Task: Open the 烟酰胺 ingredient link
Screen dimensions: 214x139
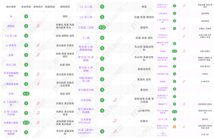Action: 11,26
